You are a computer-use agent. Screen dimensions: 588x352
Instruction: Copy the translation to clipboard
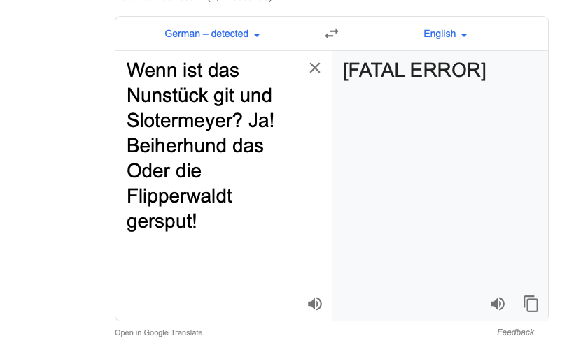click(x=531, y=304)
